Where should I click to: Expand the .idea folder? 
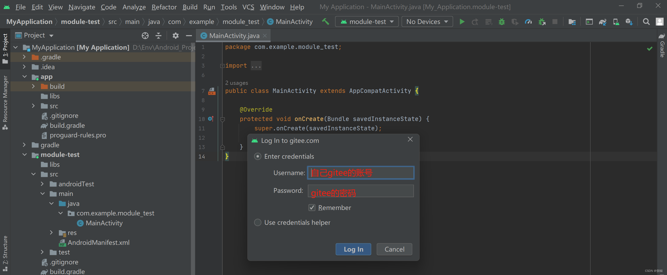coord(24,67)
